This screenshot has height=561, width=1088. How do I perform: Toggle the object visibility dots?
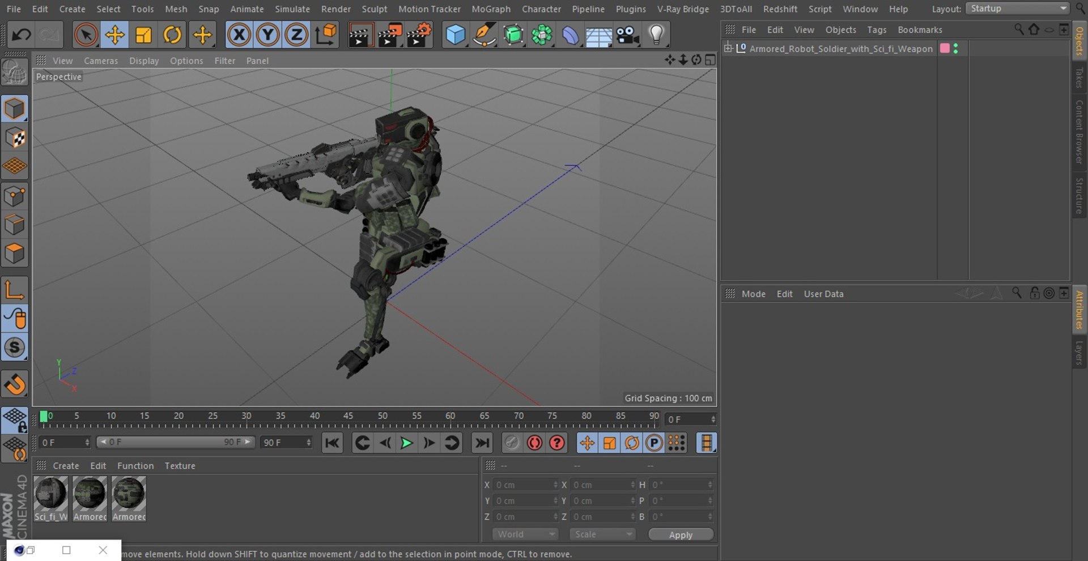point(956,49)
